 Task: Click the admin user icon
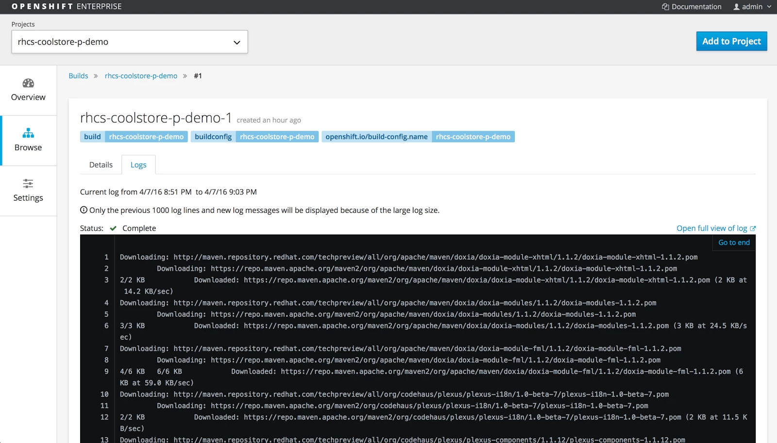(736, 7)
